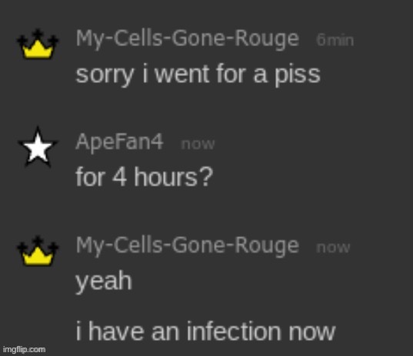Click the "now" timestamp above the "yeah" message
Image resolution: width=413 pixels, height=356 pixels.
pyautogui.click(x=333, y=248)
